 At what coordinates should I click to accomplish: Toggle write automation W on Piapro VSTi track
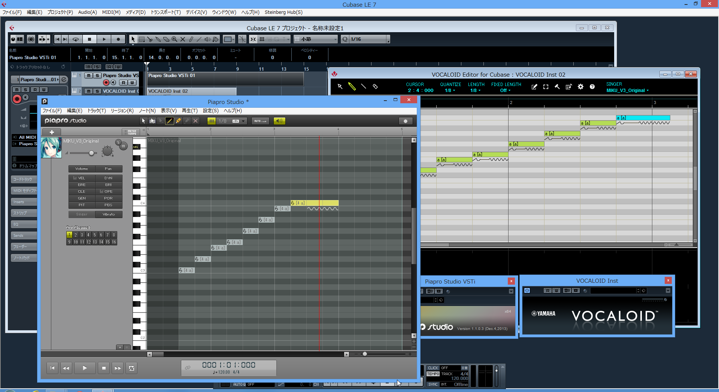(132, 83)
